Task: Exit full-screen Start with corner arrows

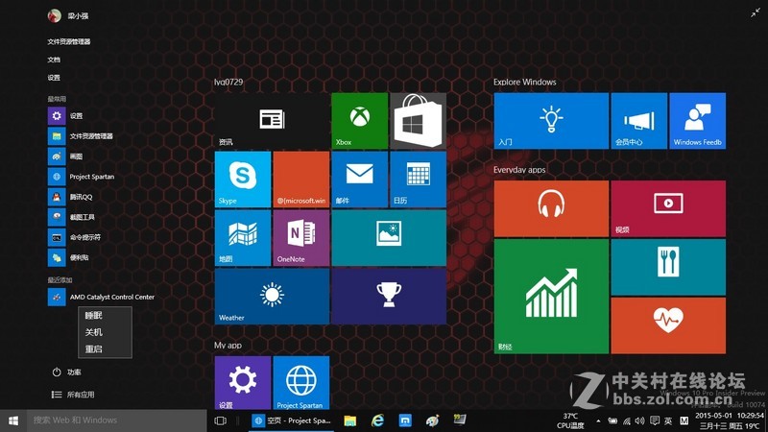Action: tap(756, 13)
